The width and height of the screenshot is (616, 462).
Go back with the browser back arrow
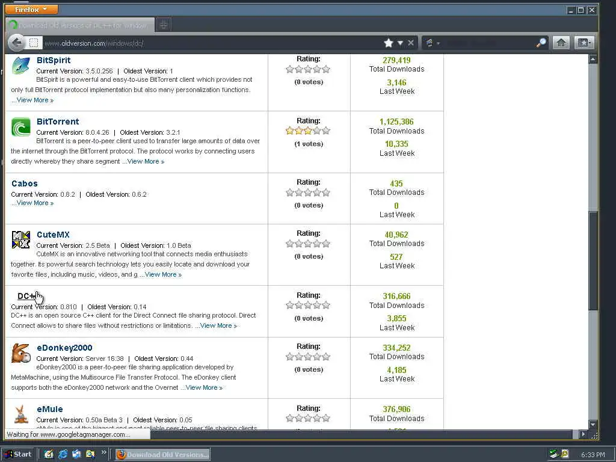click(16, 43)
